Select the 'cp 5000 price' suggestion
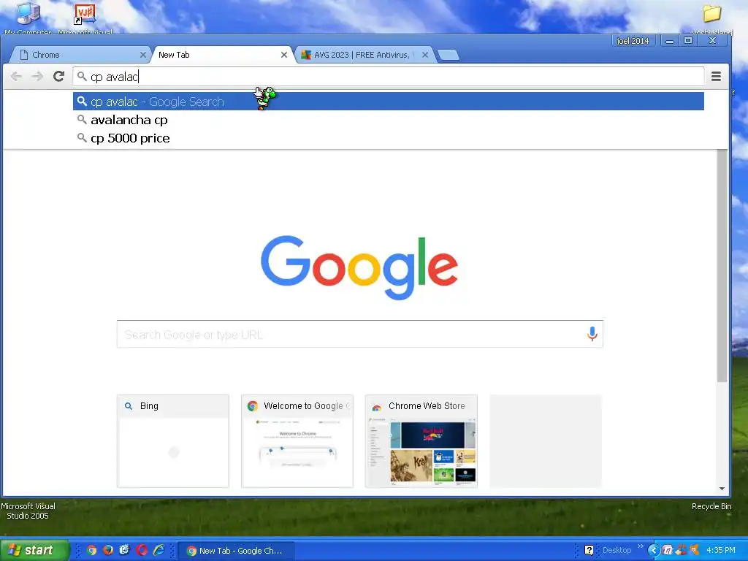 pos(389,138)
